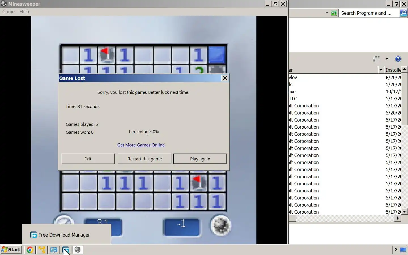Click the vertical scrollbar down arrow
This screenshot has height=255, width=408.
click(x=405, y=211)
